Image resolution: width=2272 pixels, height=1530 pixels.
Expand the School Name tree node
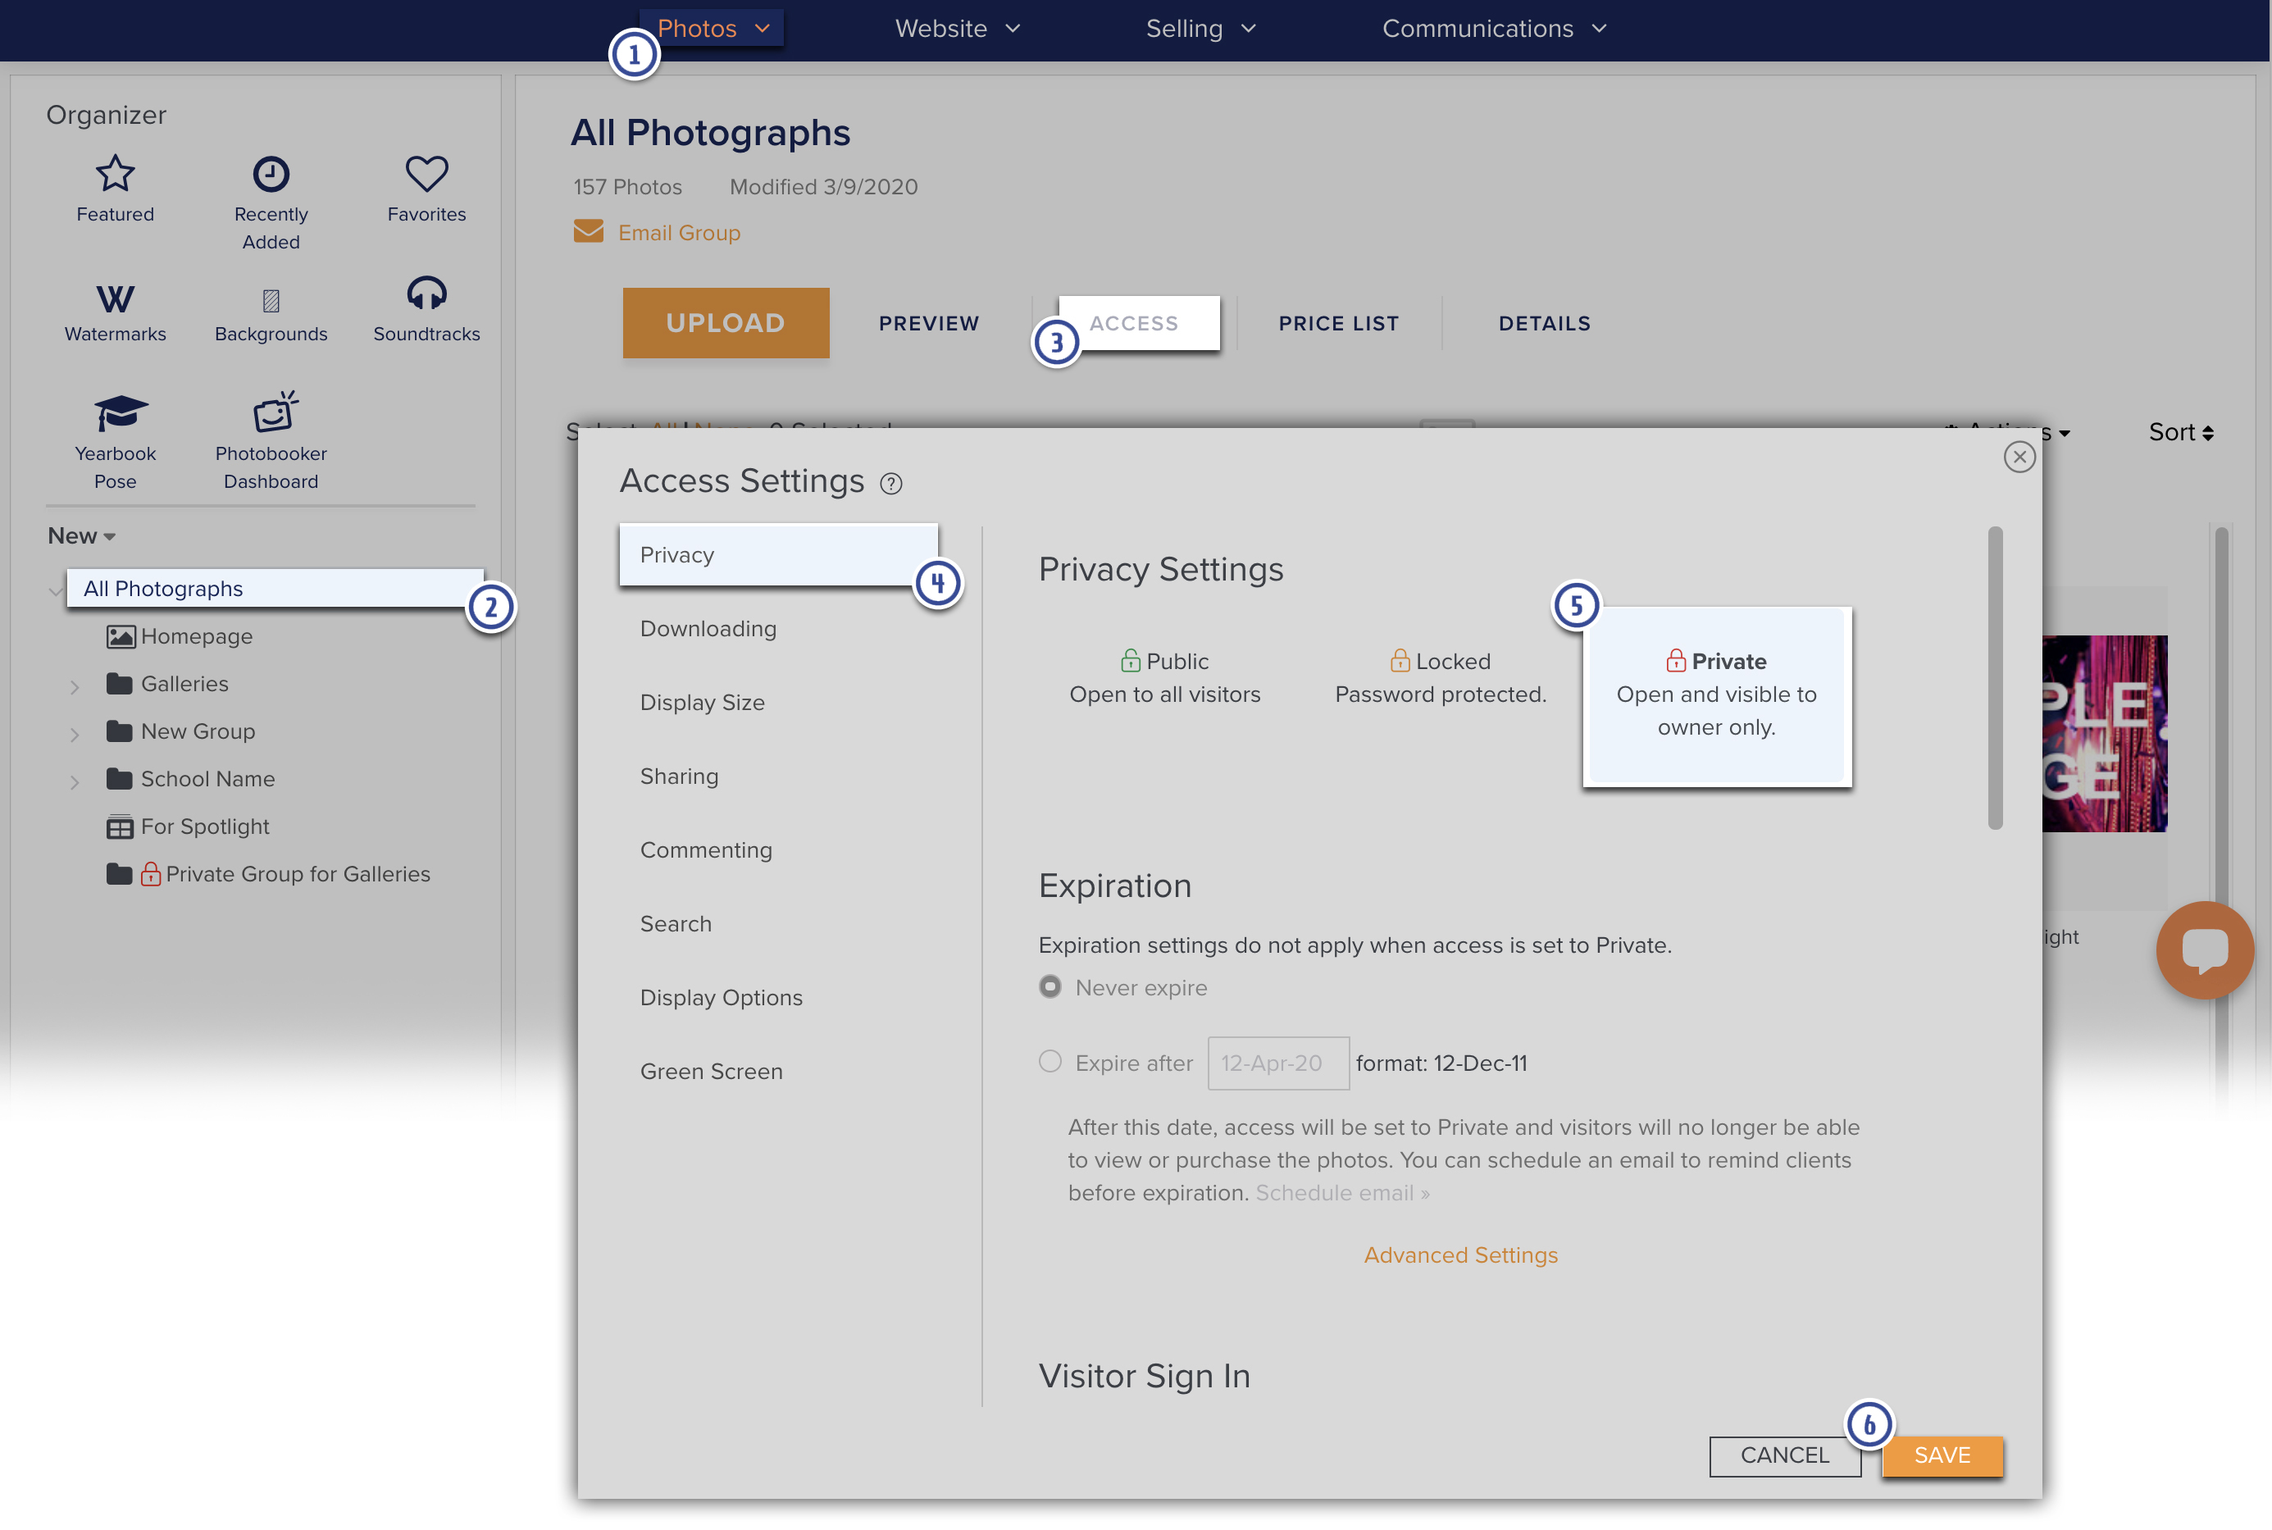[x=74, y=782]
